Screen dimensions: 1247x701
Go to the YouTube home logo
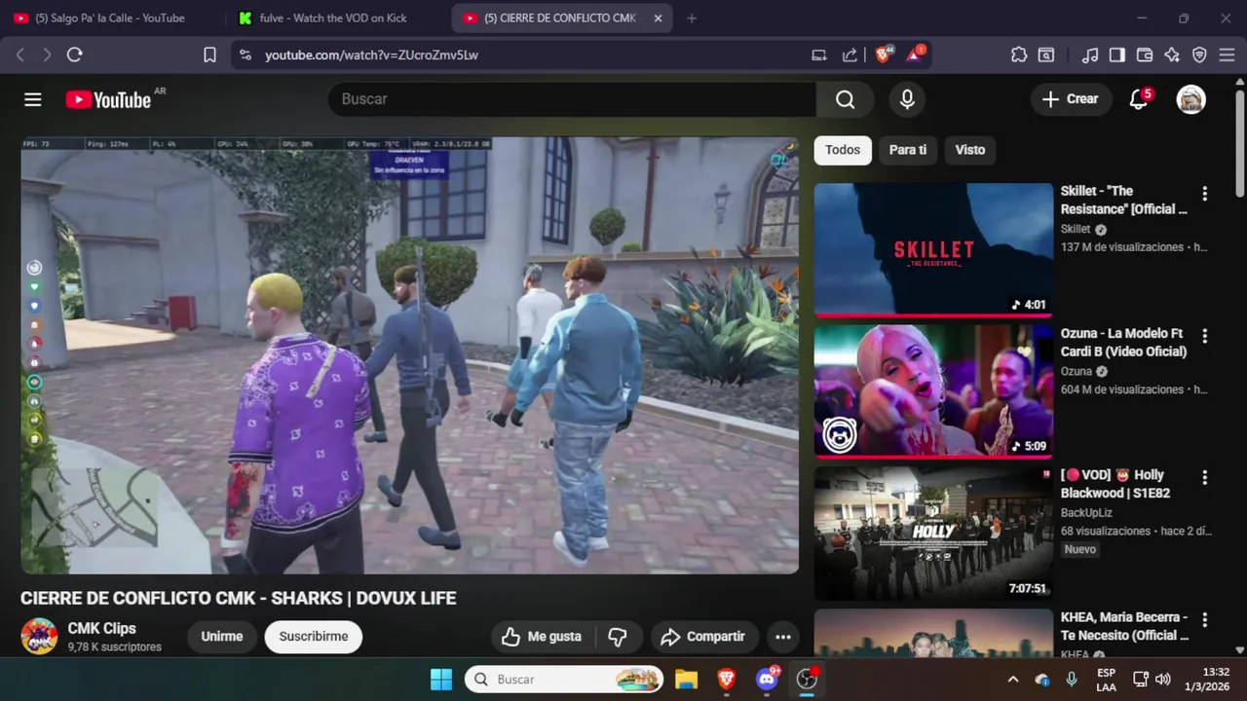[108, 99]
